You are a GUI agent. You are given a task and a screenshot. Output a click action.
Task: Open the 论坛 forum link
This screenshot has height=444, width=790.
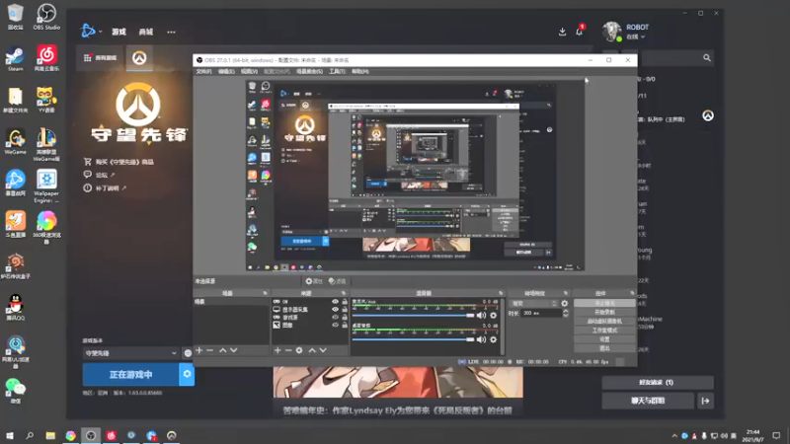(99, 175)
